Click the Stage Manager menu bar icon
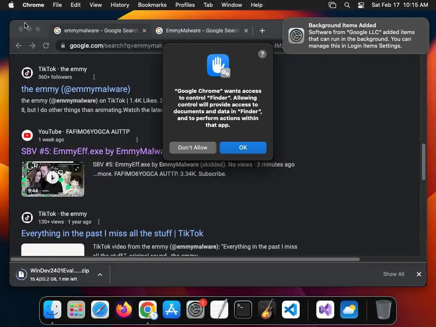 pyautogui.click(x=332, y=5)
